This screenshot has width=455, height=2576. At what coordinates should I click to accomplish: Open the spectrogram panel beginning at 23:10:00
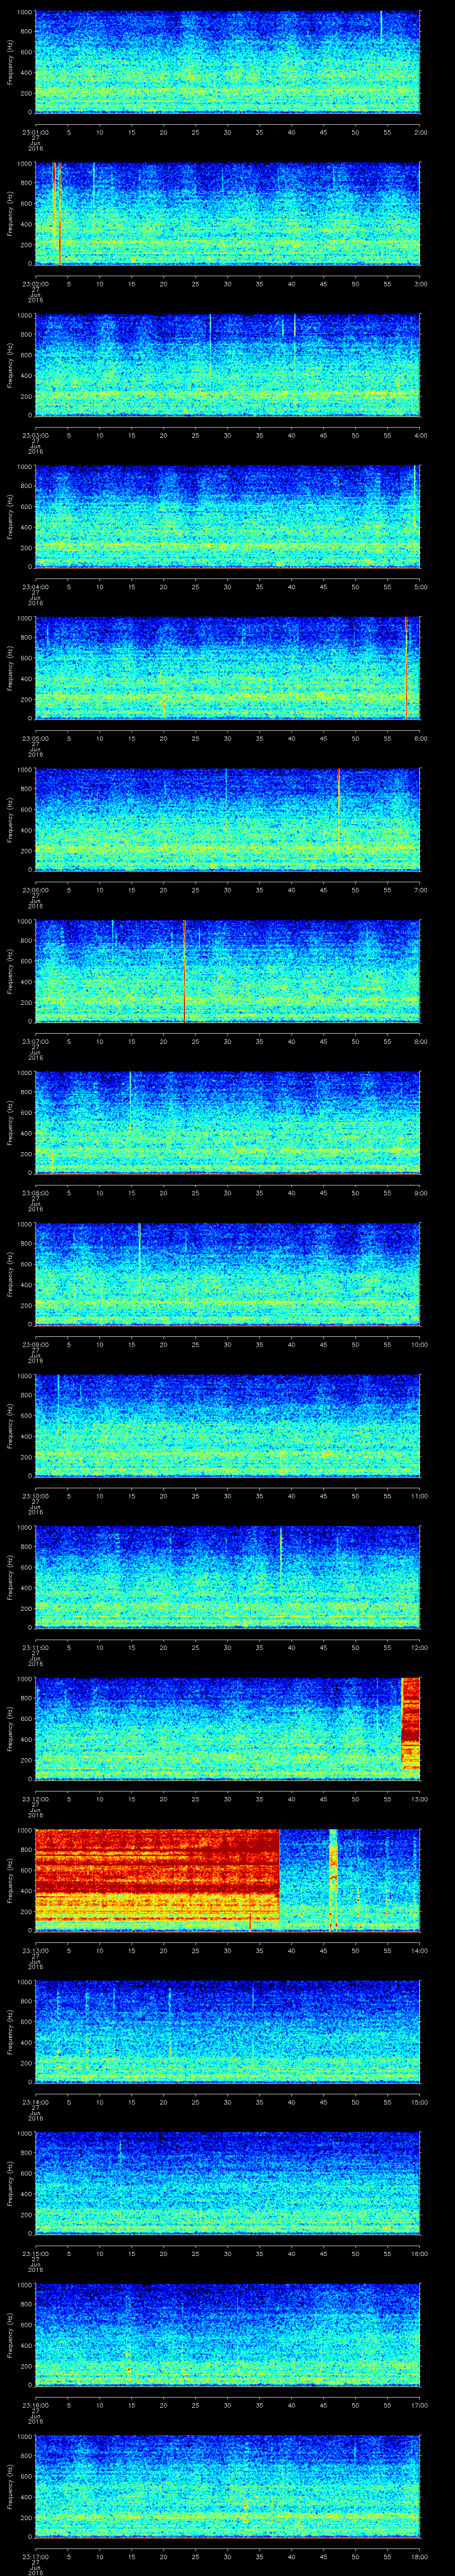[227, 1425]
